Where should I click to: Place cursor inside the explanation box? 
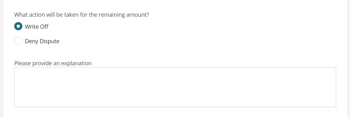[x=175, y=87]
